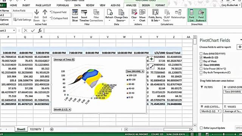Open the REVIEW tab
This screenshot has height=136, width=242.
click(90, 5)
